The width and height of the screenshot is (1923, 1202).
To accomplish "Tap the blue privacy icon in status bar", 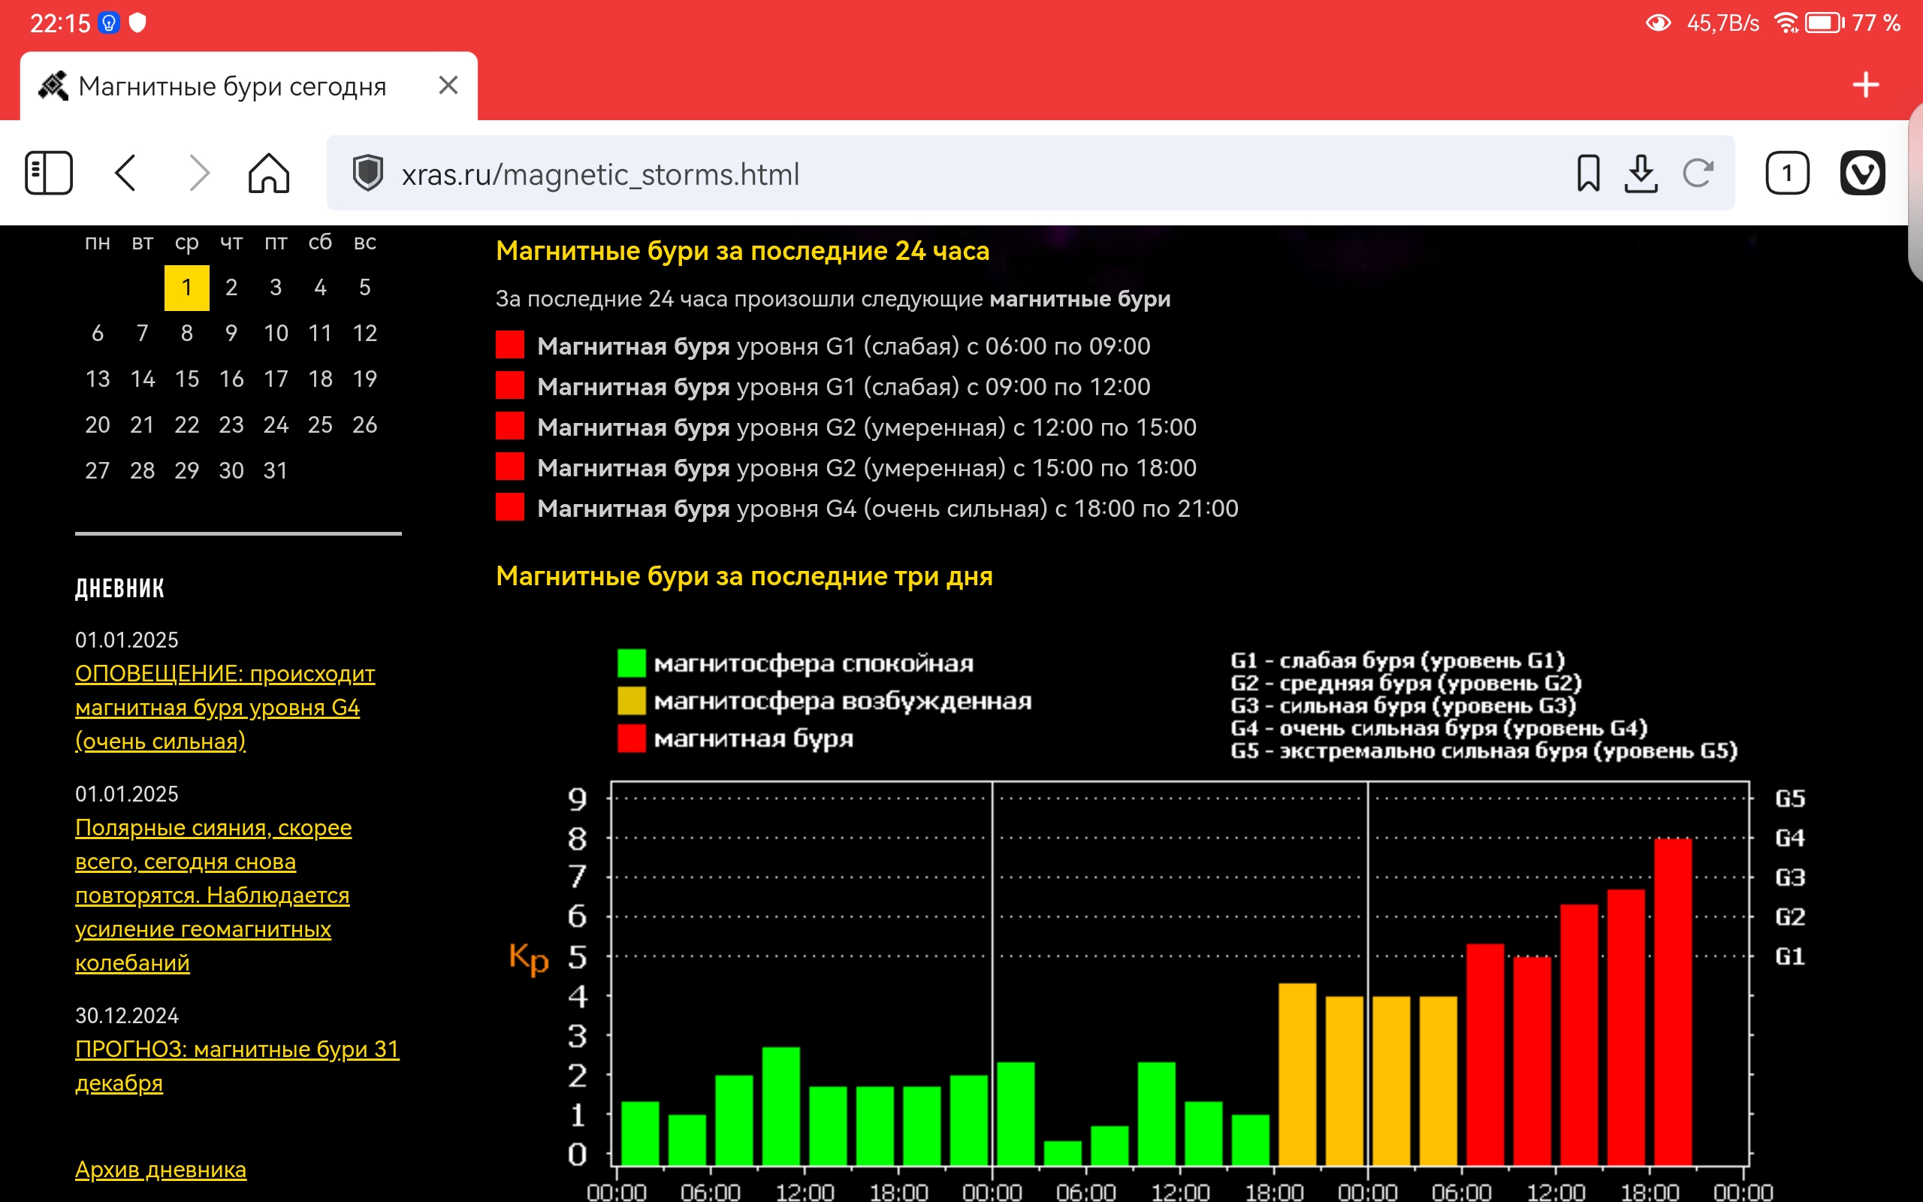I will coord(109,23).
